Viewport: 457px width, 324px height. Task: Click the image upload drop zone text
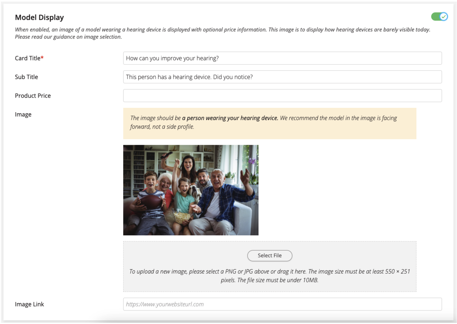coord(270,275)
